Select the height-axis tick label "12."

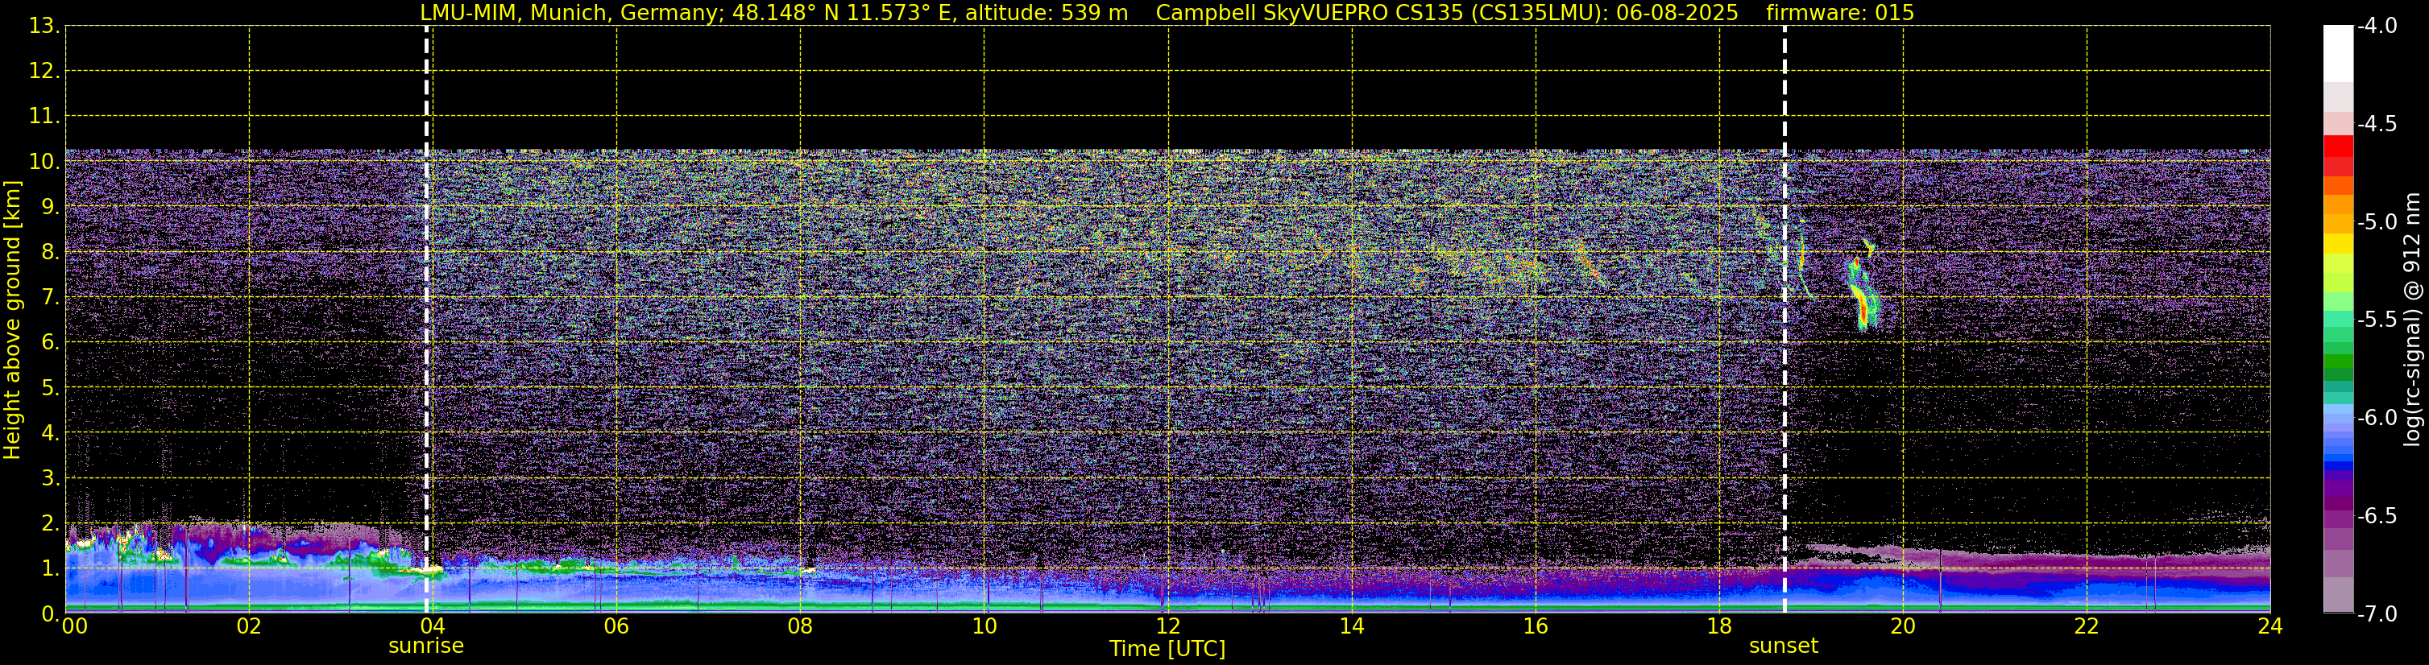click(44, 71)
